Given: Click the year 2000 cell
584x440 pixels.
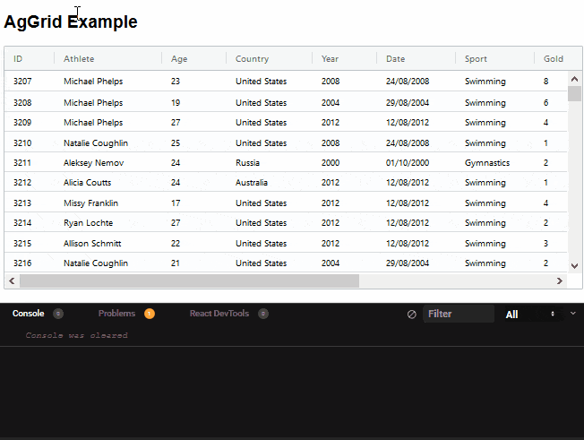Looking at the screenshot, I should [x=331, y=163].
